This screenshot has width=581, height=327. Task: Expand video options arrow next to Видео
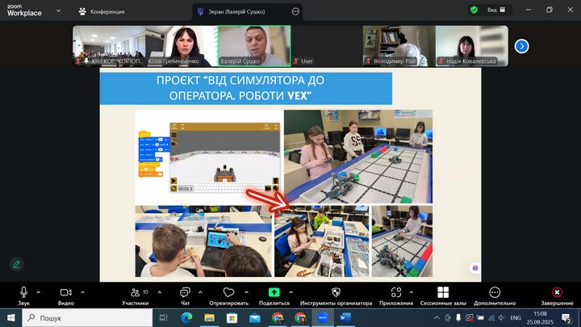pos(82,291)
